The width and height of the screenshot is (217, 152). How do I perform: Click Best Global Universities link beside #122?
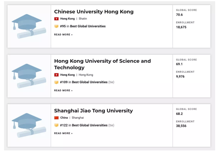pyautogui.click(x=90, y=125)
